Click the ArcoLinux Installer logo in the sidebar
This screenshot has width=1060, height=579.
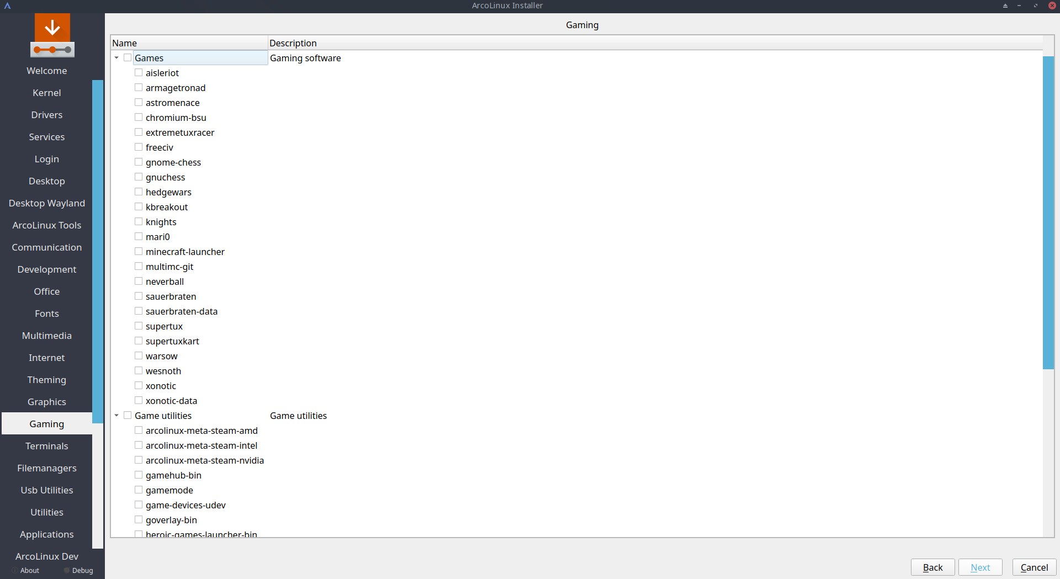[52, 35]
